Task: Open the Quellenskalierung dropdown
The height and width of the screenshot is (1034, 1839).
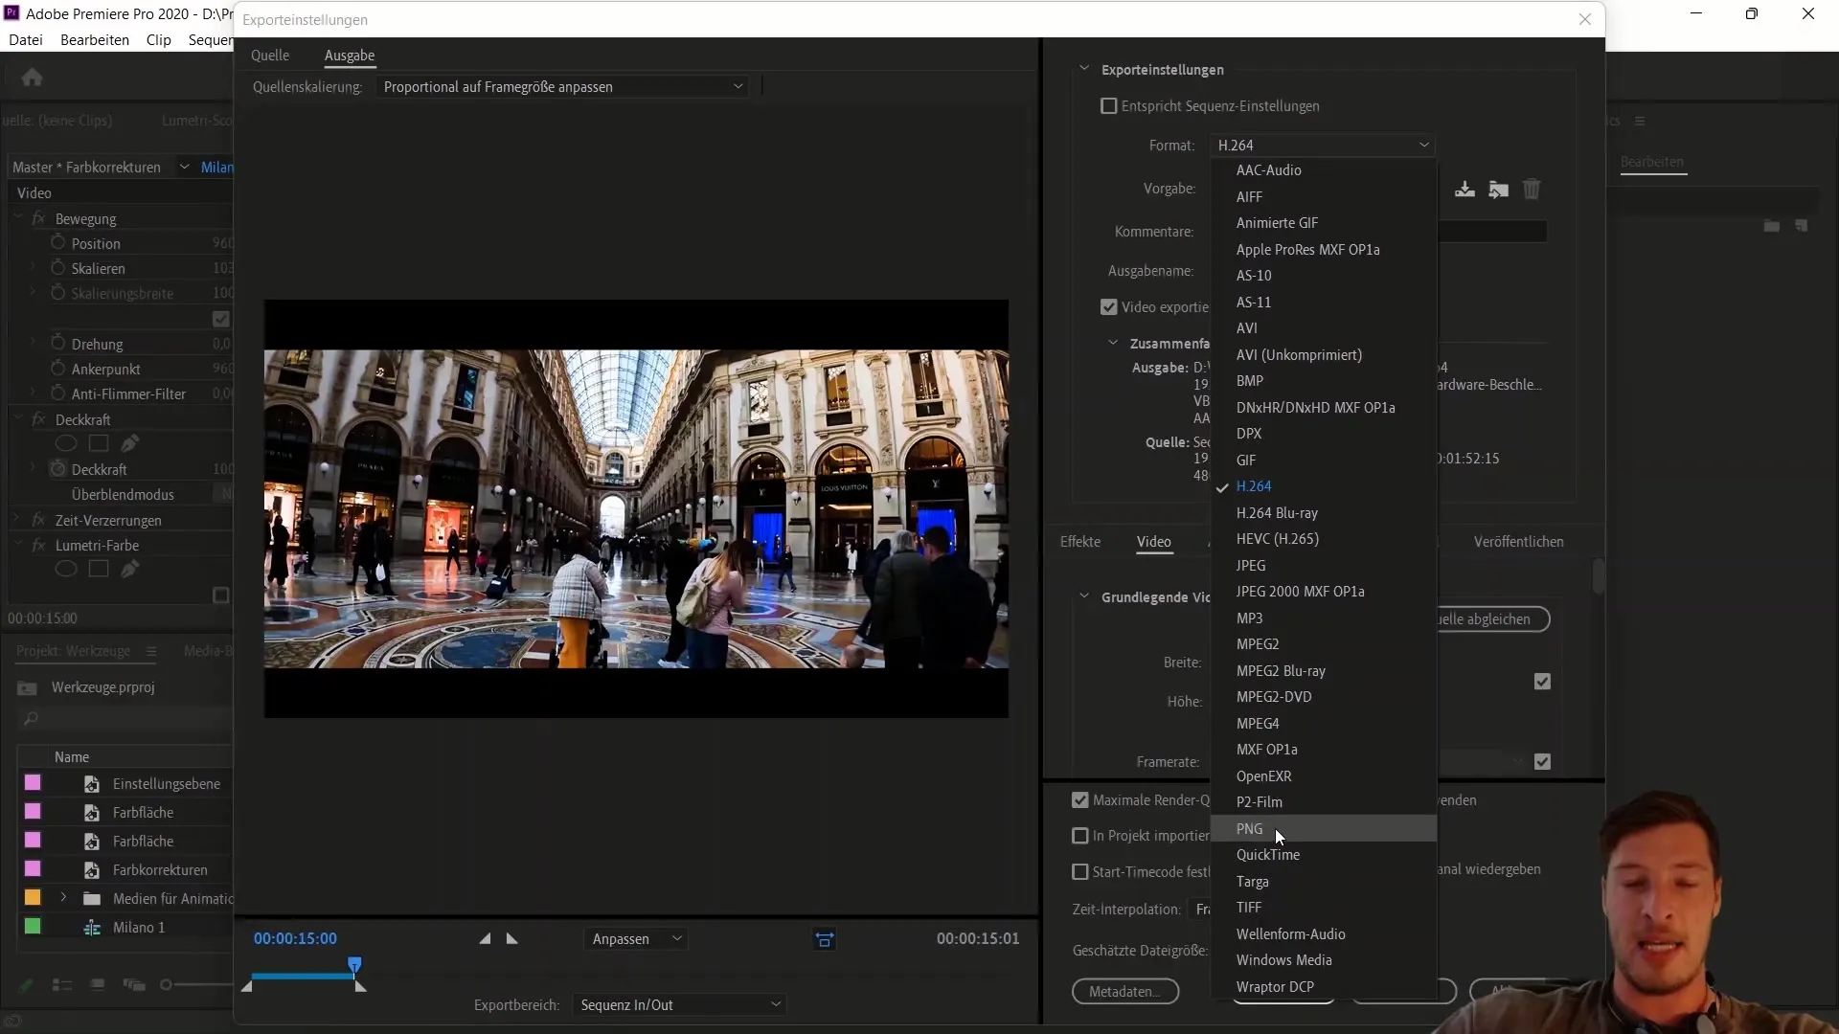Action: 563,87
